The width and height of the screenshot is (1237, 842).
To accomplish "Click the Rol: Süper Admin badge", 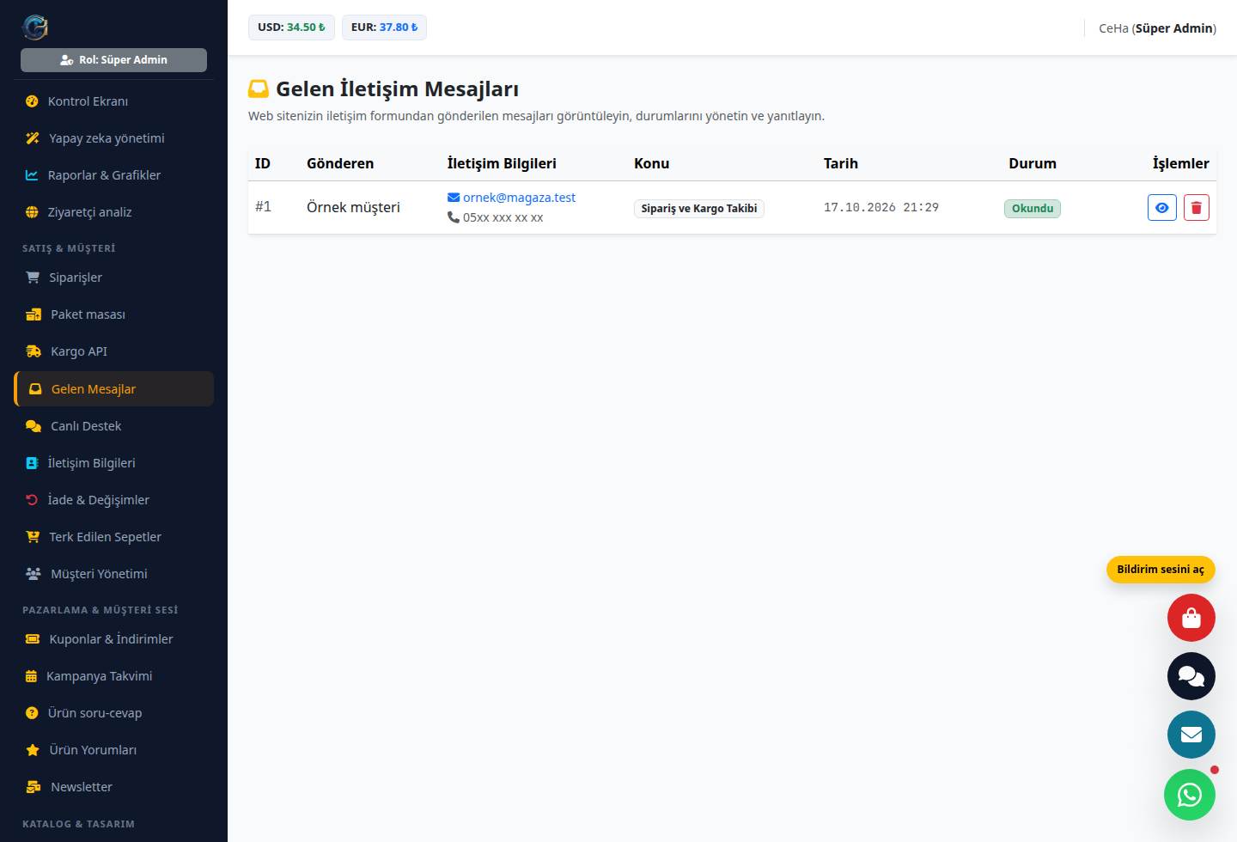I will tap(113, 60).
